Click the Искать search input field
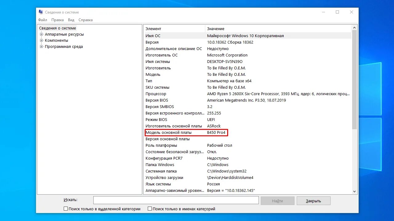Viewport: 394px width, 221px height. coord(176,200)
